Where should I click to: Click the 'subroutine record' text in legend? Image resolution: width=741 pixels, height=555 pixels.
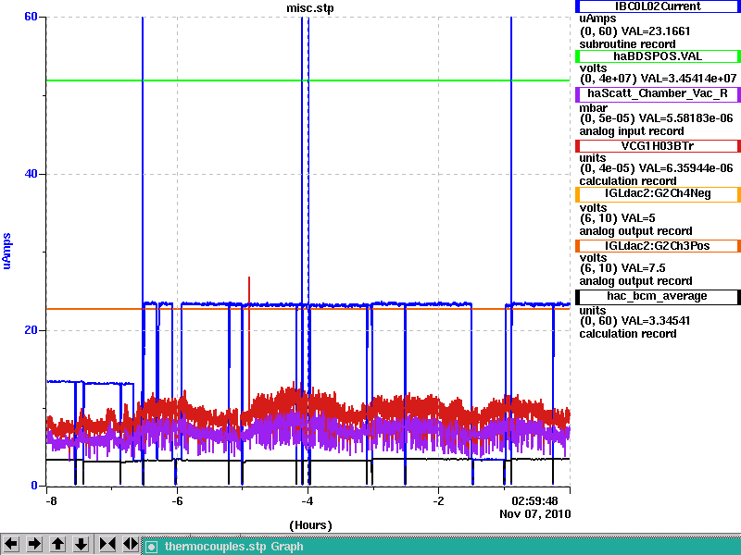(x=628, y=44)
